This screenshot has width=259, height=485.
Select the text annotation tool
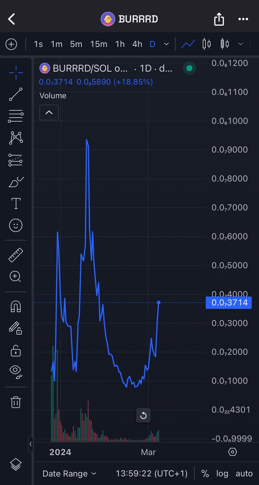(16, 203)
